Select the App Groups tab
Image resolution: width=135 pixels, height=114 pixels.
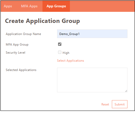(x=56, y=6)
